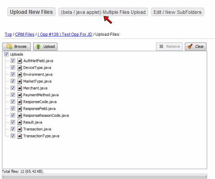This screenshot has width=215, height=179.
Task: Click the green Upload arrow icon
Action: pos(39,47)
